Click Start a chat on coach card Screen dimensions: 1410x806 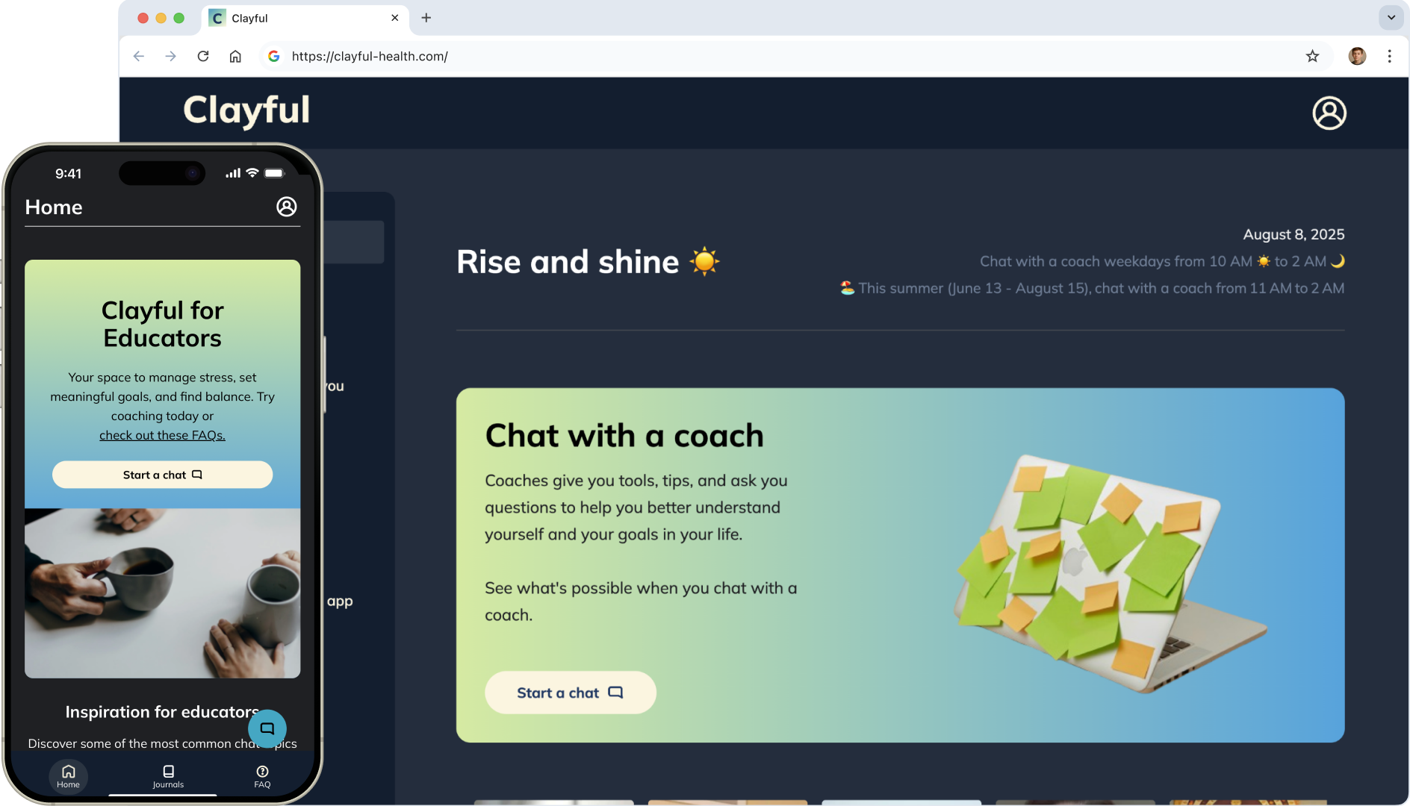pyautogui.click(x=571, y=693)
